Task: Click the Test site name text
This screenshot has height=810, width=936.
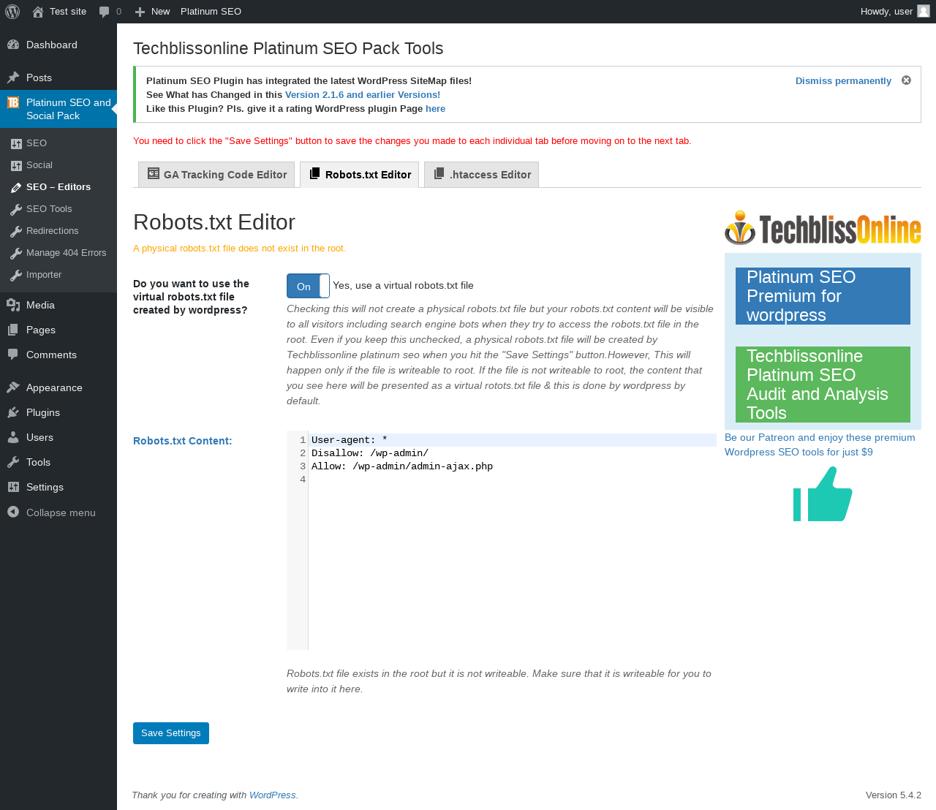Action: (x=68, y=12)
